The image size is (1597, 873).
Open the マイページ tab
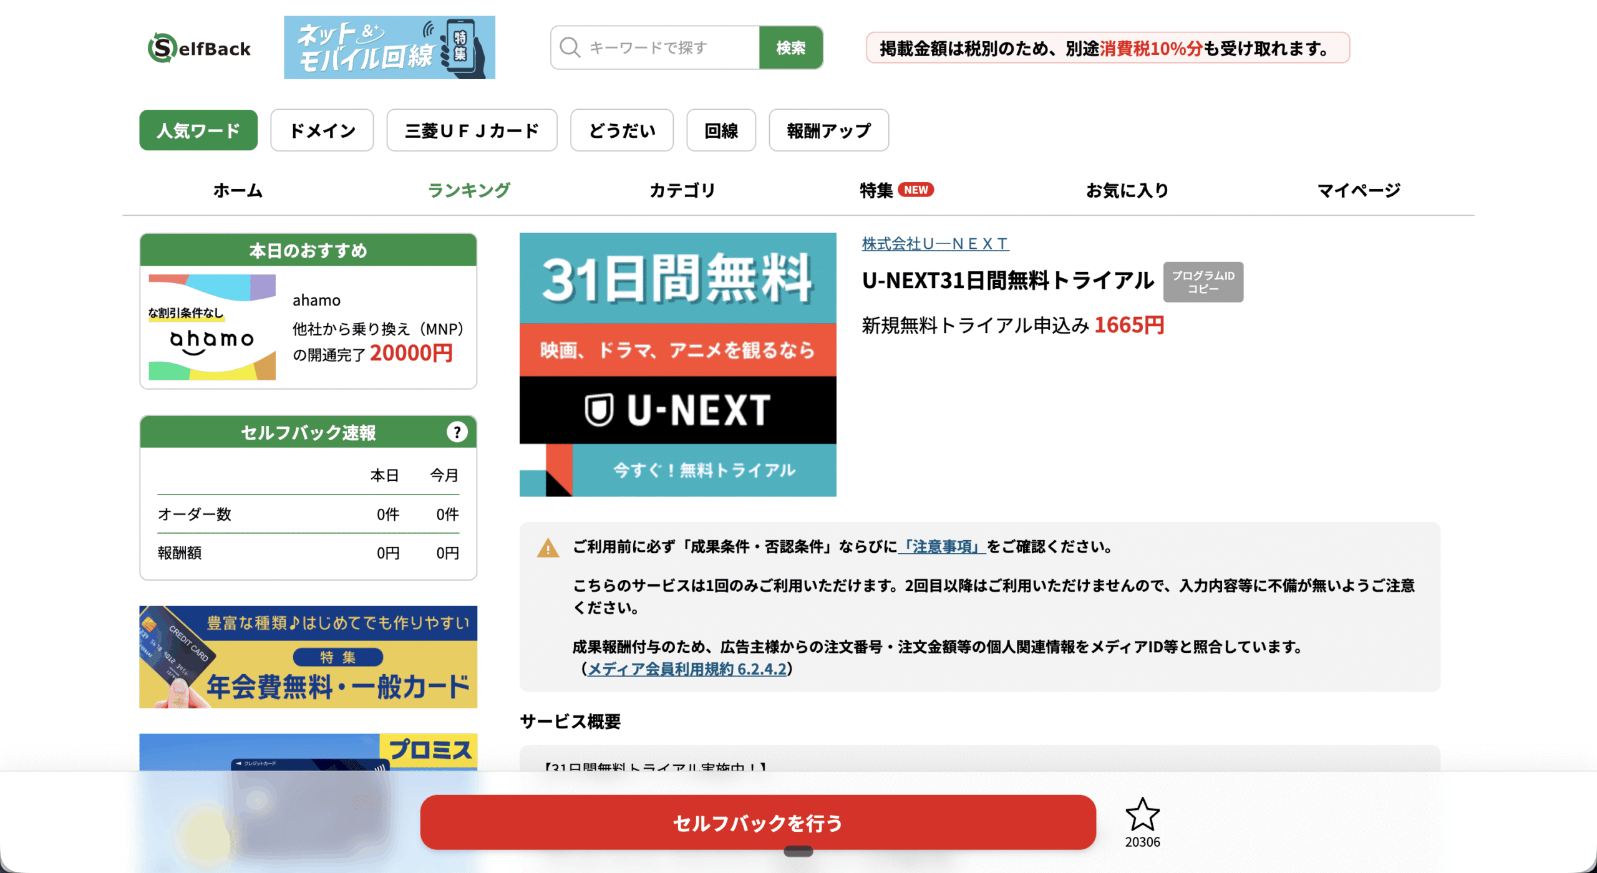click(1359, 190)
